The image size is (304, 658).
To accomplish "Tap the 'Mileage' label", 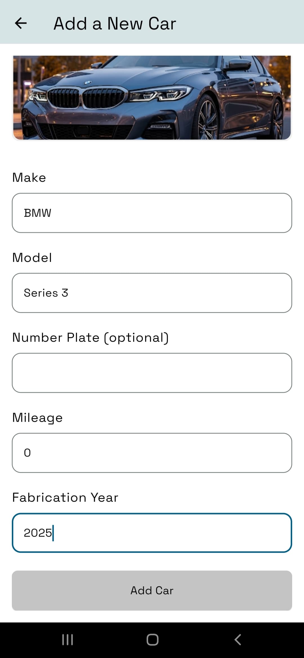I will point(37,418).
